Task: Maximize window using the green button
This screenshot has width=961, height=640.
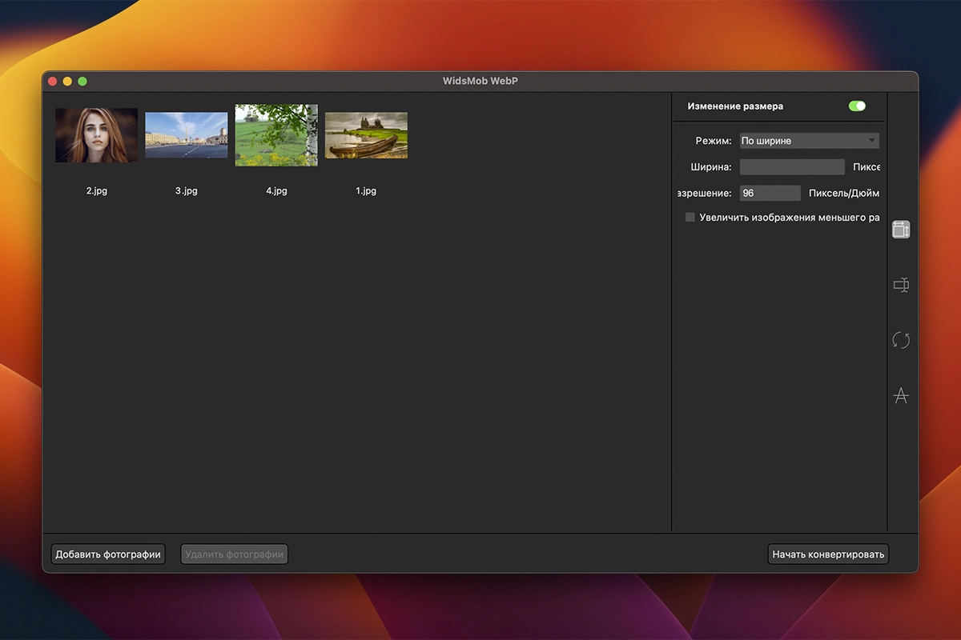Action: pos(82,82)
